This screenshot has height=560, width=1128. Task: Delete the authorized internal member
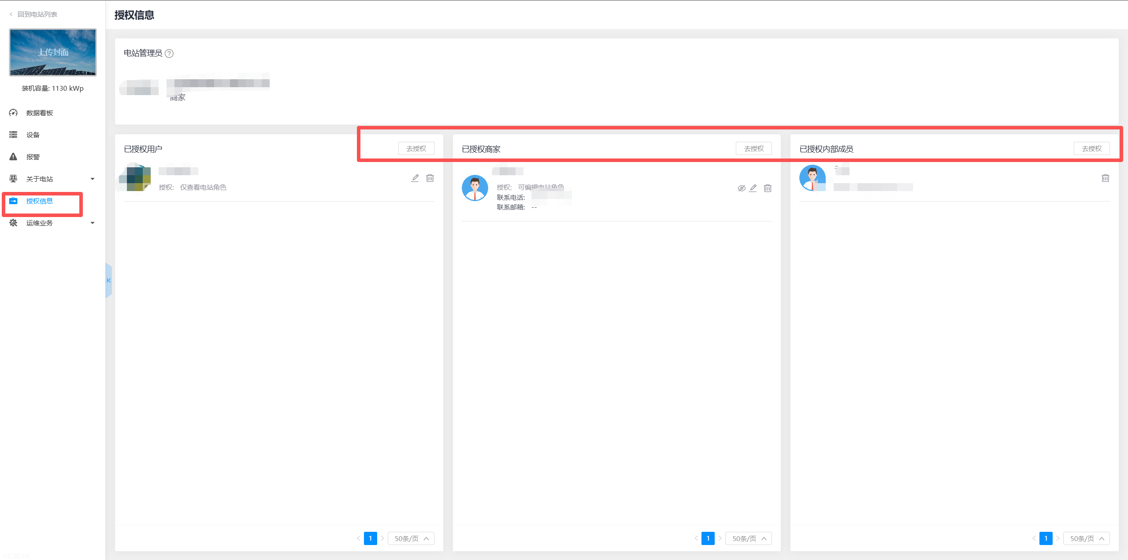1105,178
